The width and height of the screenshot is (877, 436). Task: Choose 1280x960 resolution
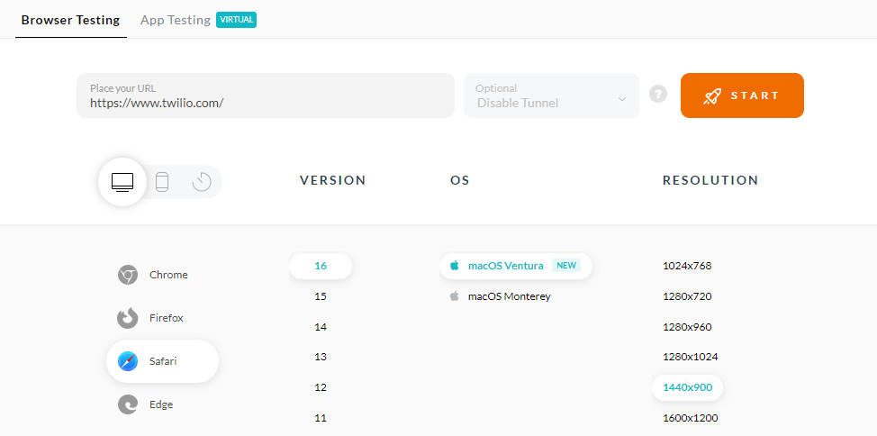(687, 327)
